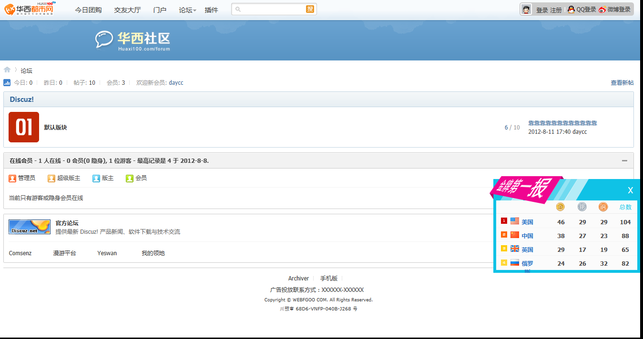Screen dimensions: 643x339
Task: Click the Weibo logo icon
Action: 602,10
